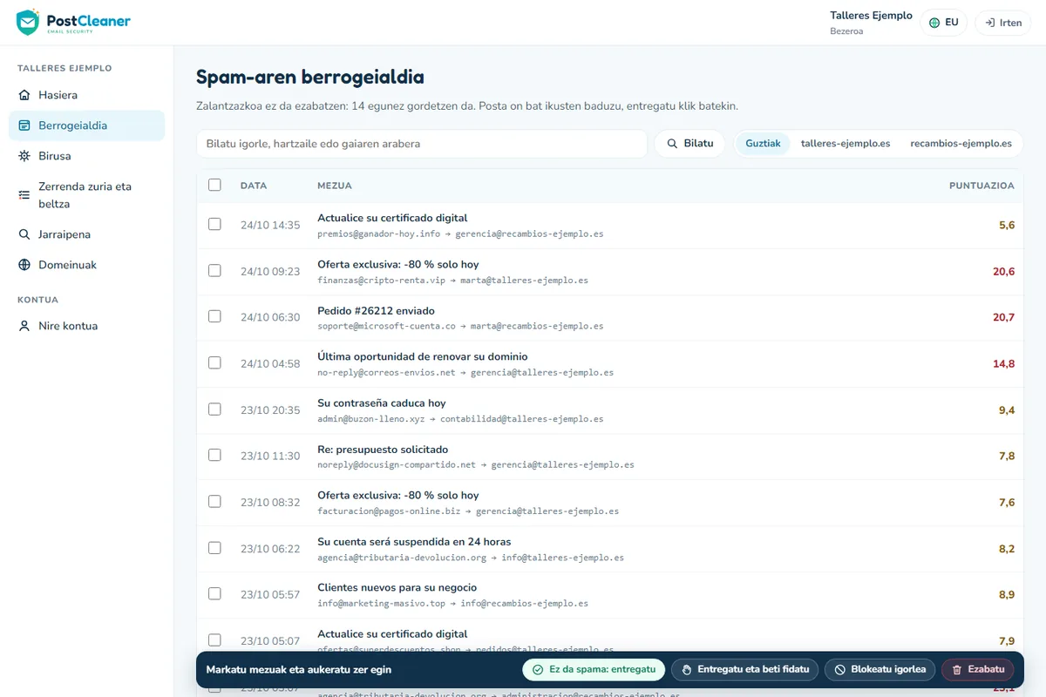Select the 23/10 06:22 message checkbox
Screen dimensions: 1046x697
(x=214, y=548)
